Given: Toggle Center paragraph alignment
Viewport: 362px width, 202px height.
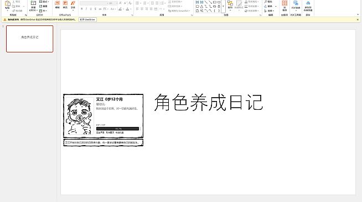Looking at the screenshot, I should (142, 9).
